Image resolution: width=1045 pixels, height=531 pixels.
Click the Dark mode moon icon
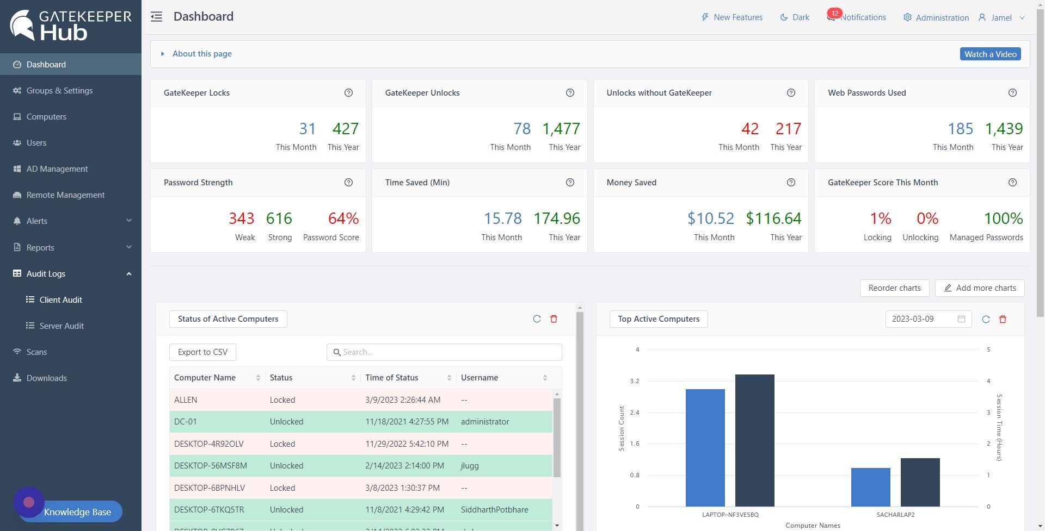coord(784,17)
